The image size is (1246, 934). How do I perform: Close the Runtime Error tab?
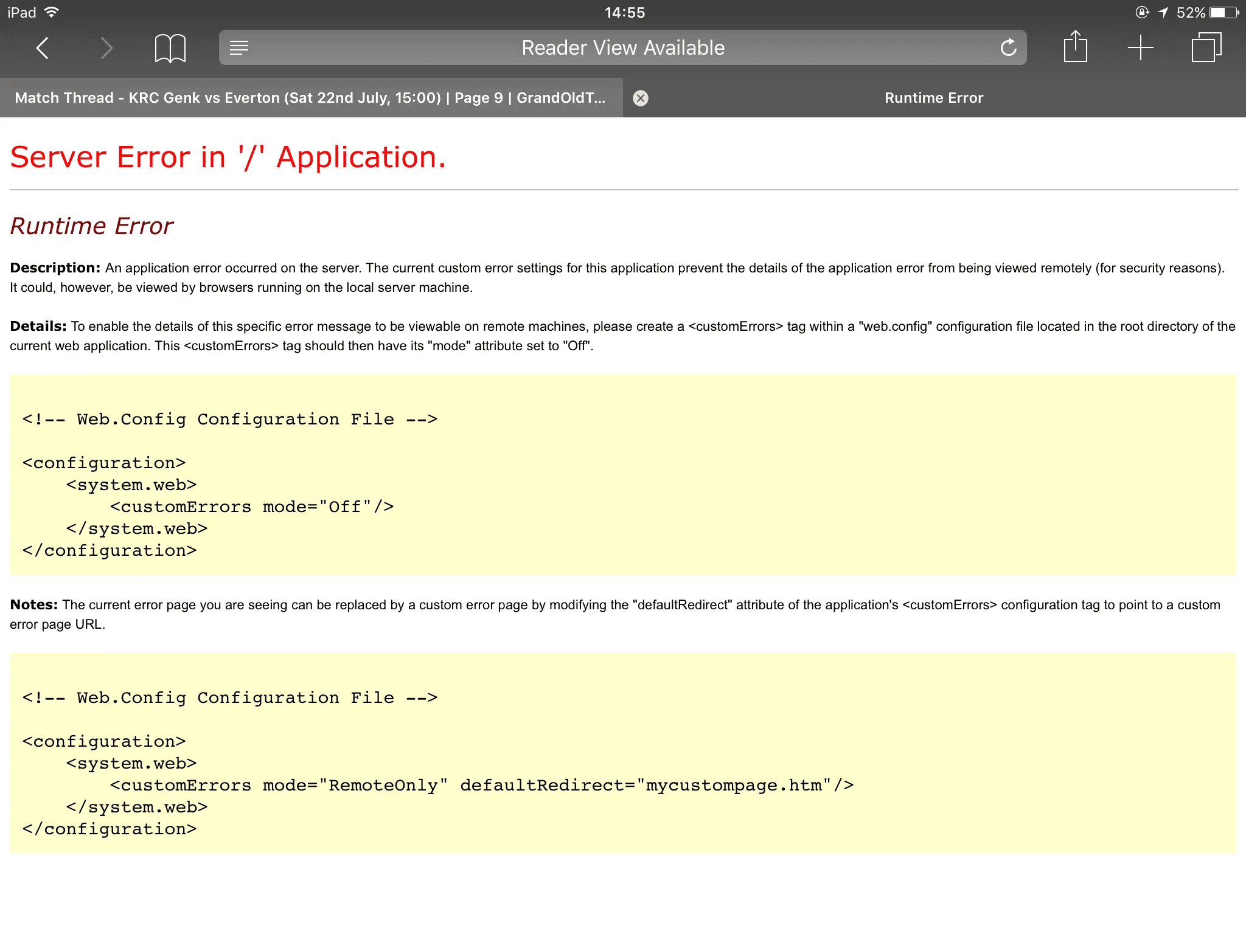click(x=641, y=98)
